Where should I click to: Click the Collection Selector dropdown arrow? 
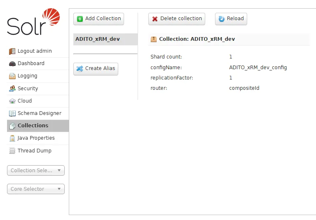tap(59, 171)
